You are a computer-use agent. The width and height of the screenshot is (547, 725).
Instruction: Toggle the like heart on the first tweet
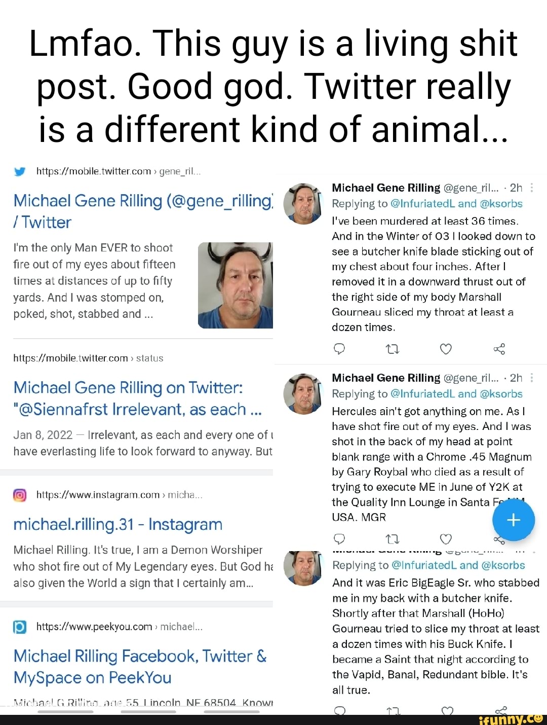pos(445,349)
